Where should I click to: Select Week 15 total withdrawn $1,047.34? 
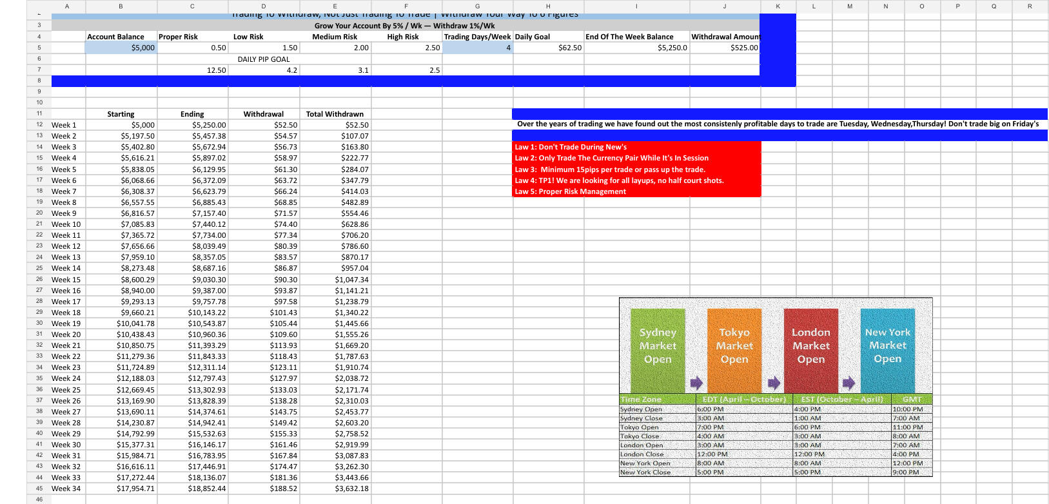pyautogui.click(x=335, y=280)
